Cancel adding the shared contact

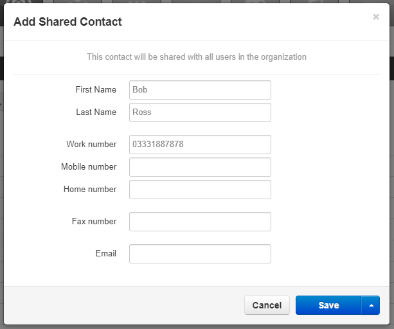pyautogui.click(x=267, y=305)
